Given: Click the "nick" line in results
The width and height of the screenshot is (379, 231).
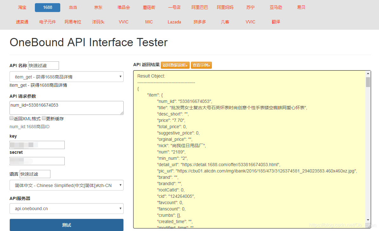Looking at the screenshot, I should tap(181, 146).
